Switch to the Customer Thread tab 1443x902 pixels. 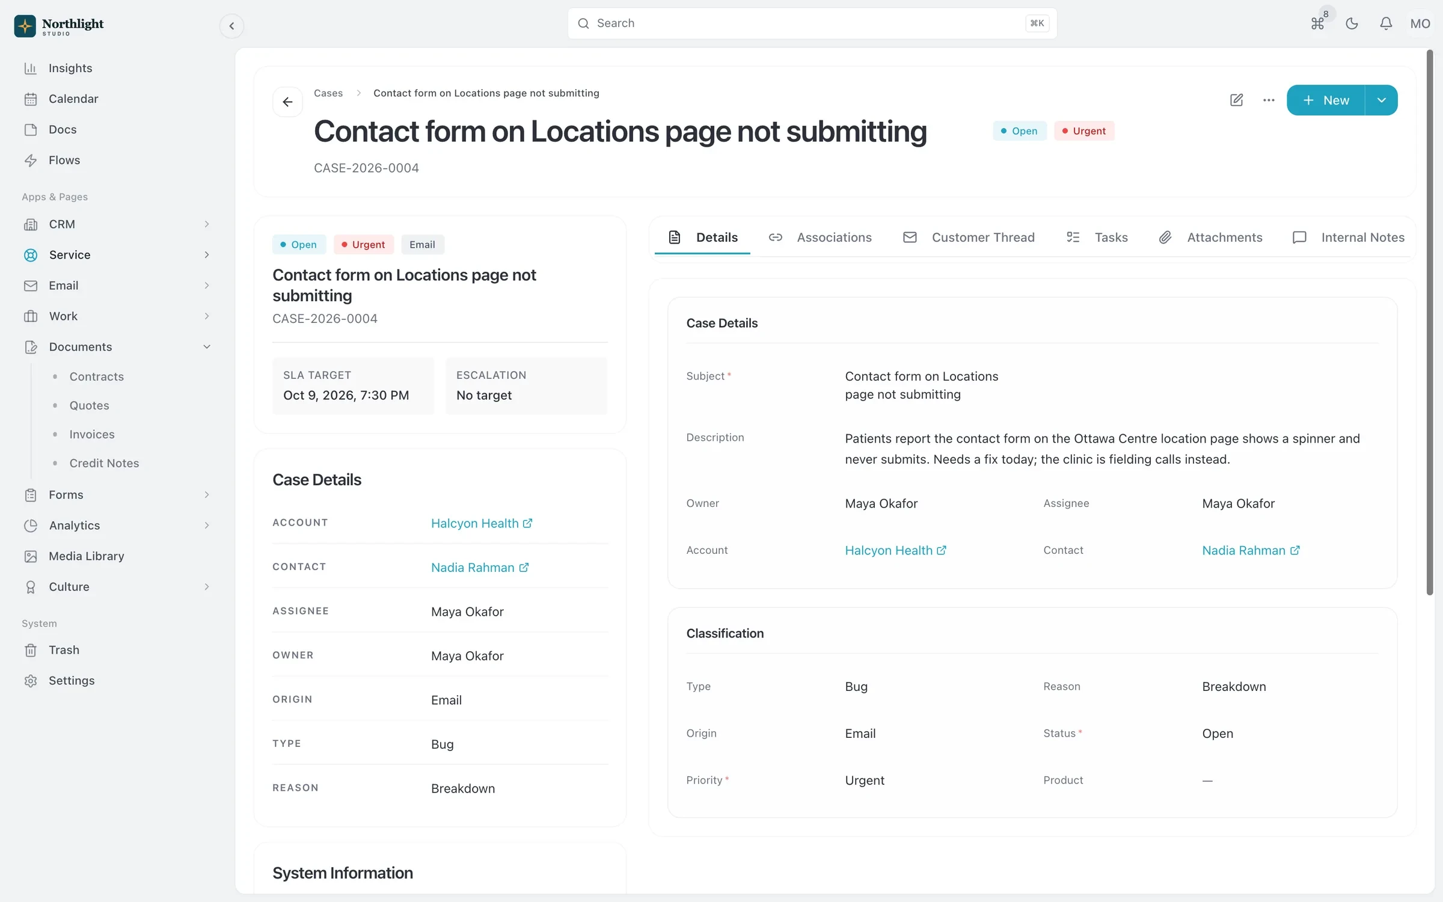pos(969,238)
